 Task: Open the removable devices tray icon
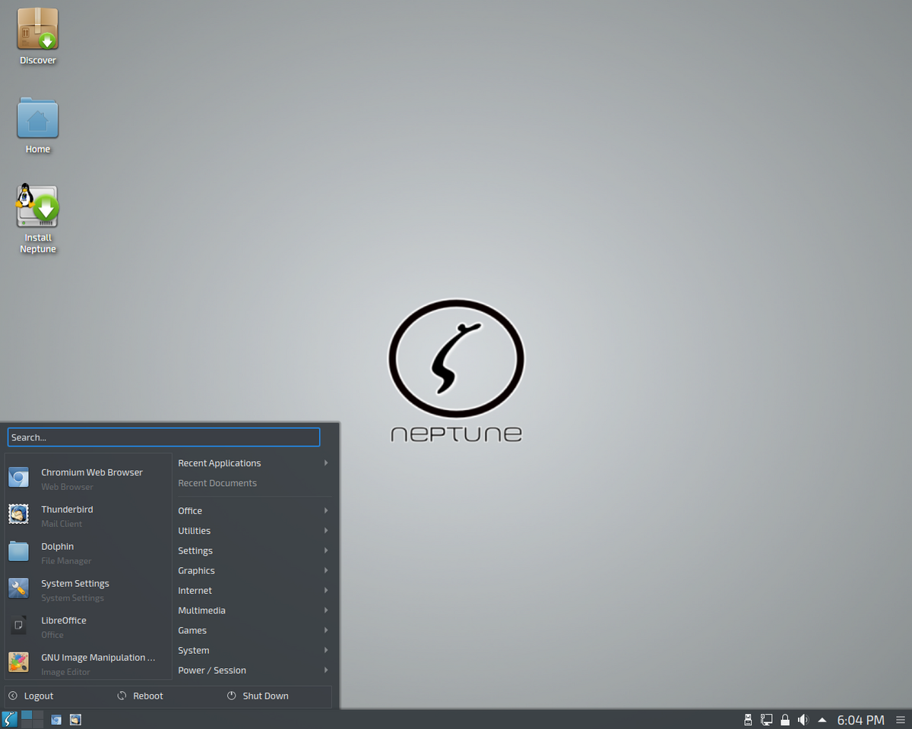[x=748, y=719]
